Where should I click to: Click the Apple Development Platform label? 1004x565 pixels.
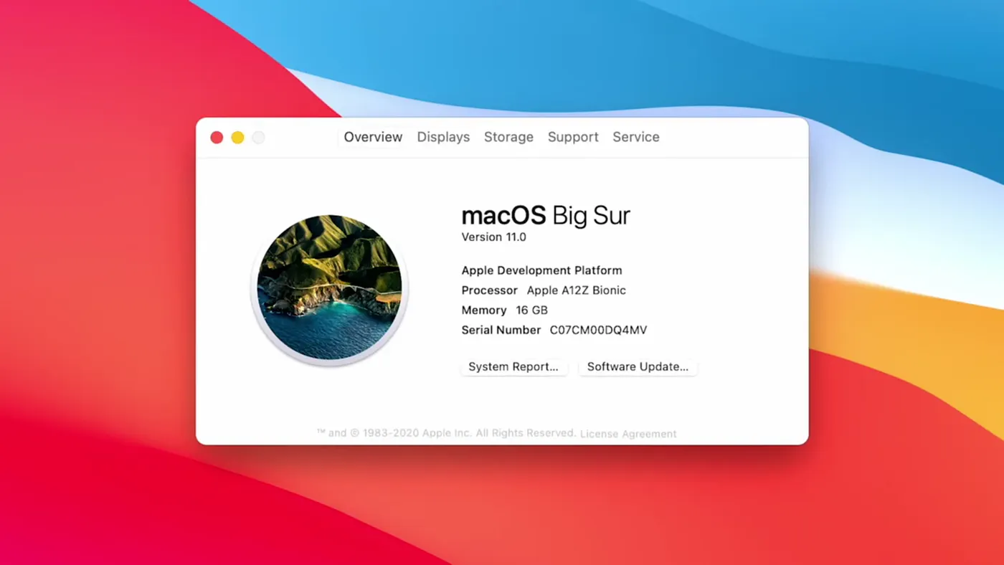tap(541, 270)
